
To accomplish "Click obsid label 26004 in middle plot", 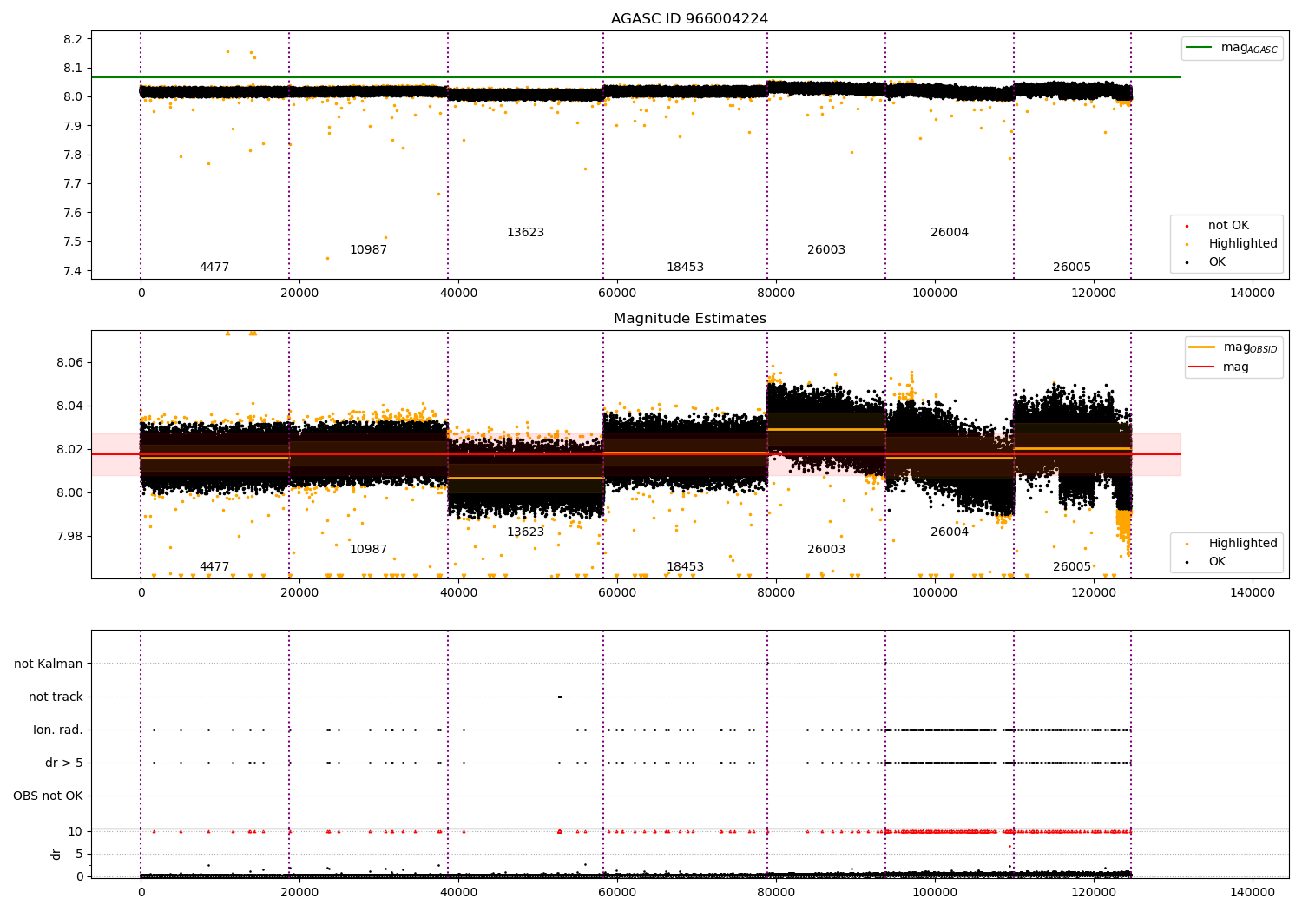I will tap(950, 532).
